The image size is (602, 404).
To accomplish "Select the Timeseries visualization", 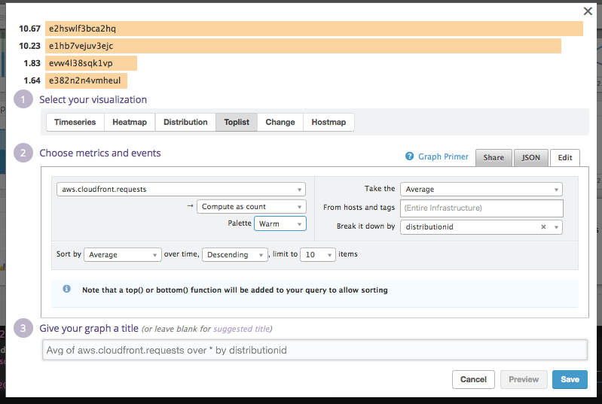I will 75,122.
